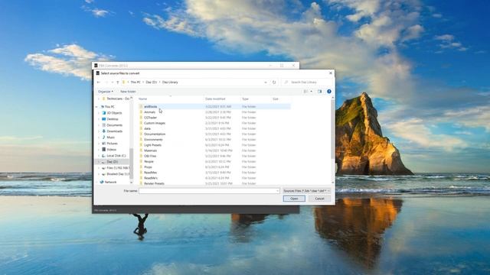Select Desktop in the navigation tree
490x275 pixels.
113,119
